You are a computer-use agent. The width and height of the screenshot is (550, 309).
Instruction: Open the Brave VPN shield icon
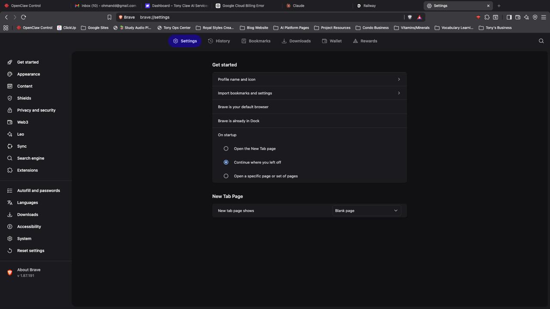(535, 17)
